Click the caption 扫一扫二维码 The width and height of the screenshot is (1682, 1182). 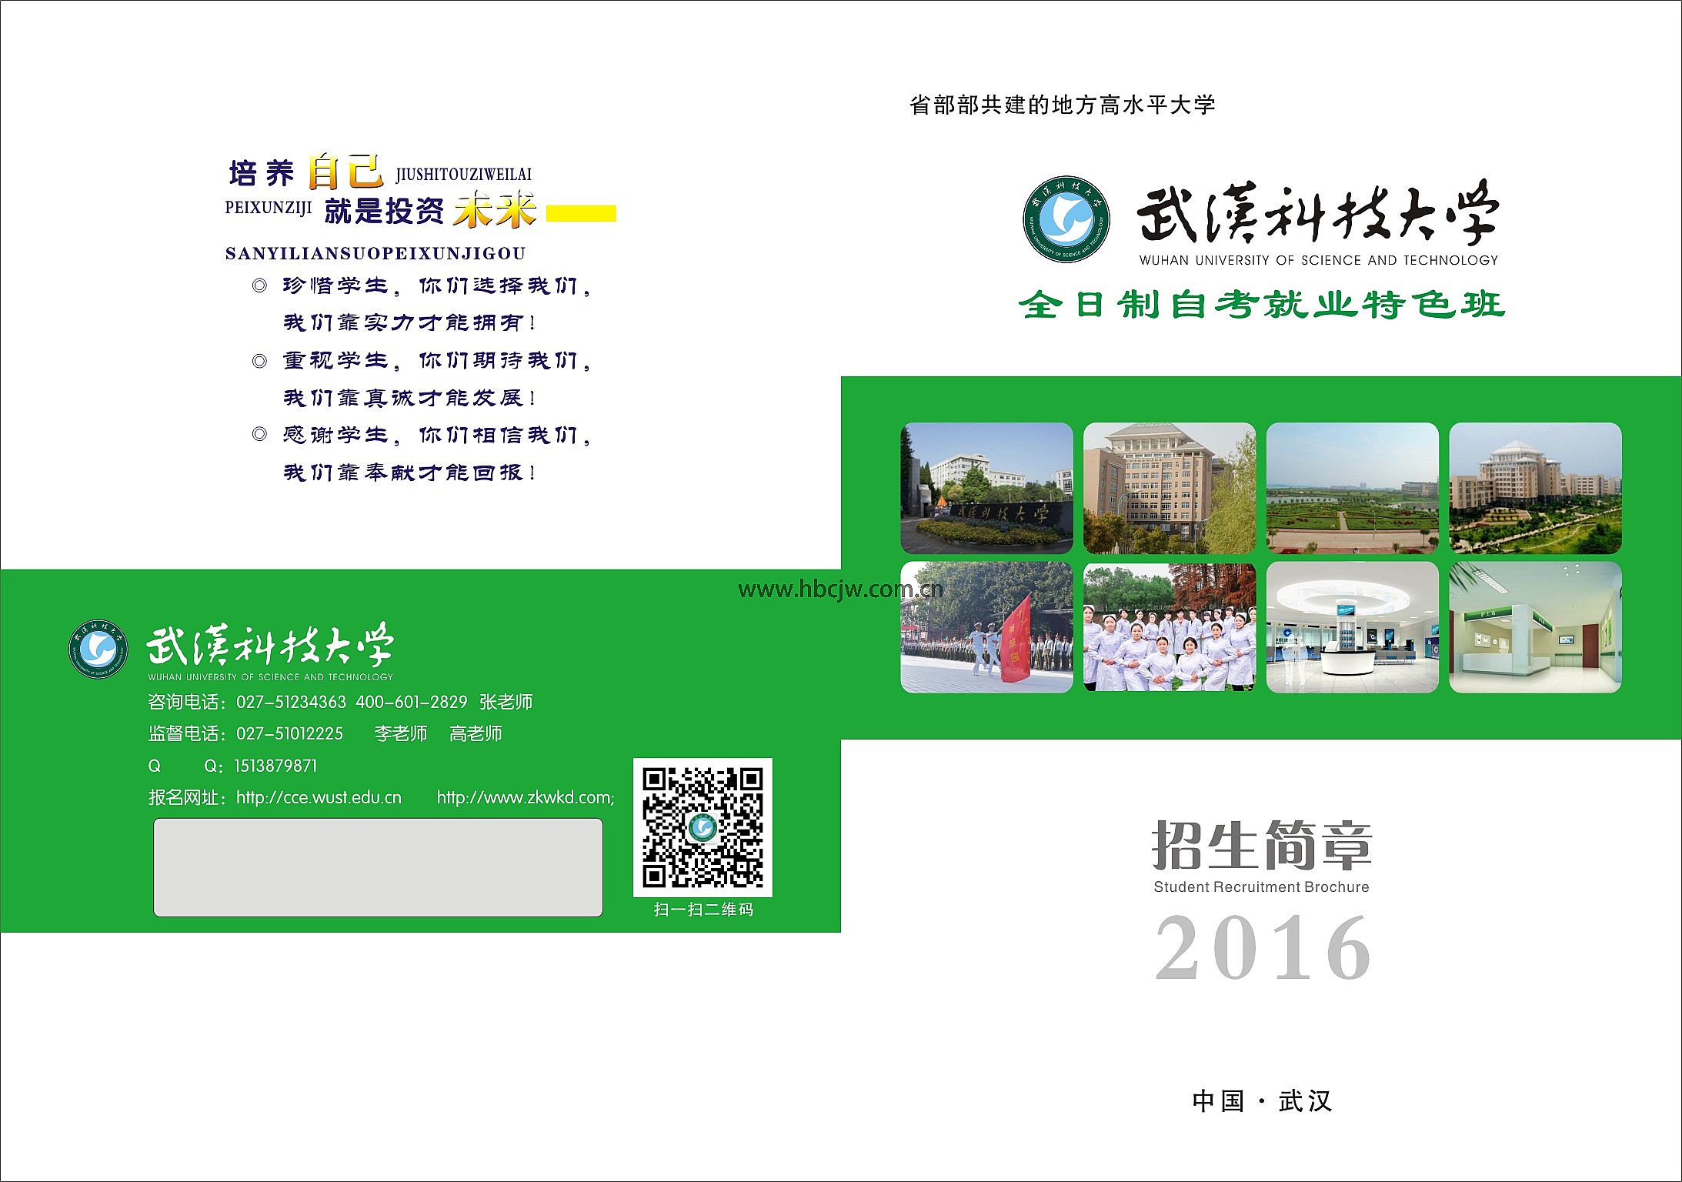point(703,910)
